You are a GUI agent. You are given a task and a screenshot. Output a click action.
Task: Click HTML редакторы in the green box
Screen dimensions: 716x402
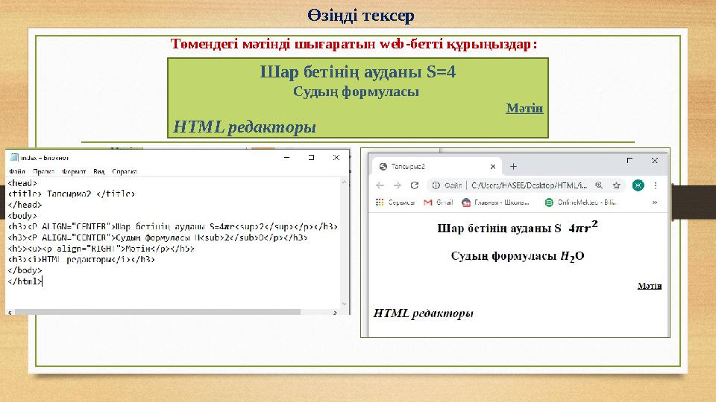(x=245, y=127)
